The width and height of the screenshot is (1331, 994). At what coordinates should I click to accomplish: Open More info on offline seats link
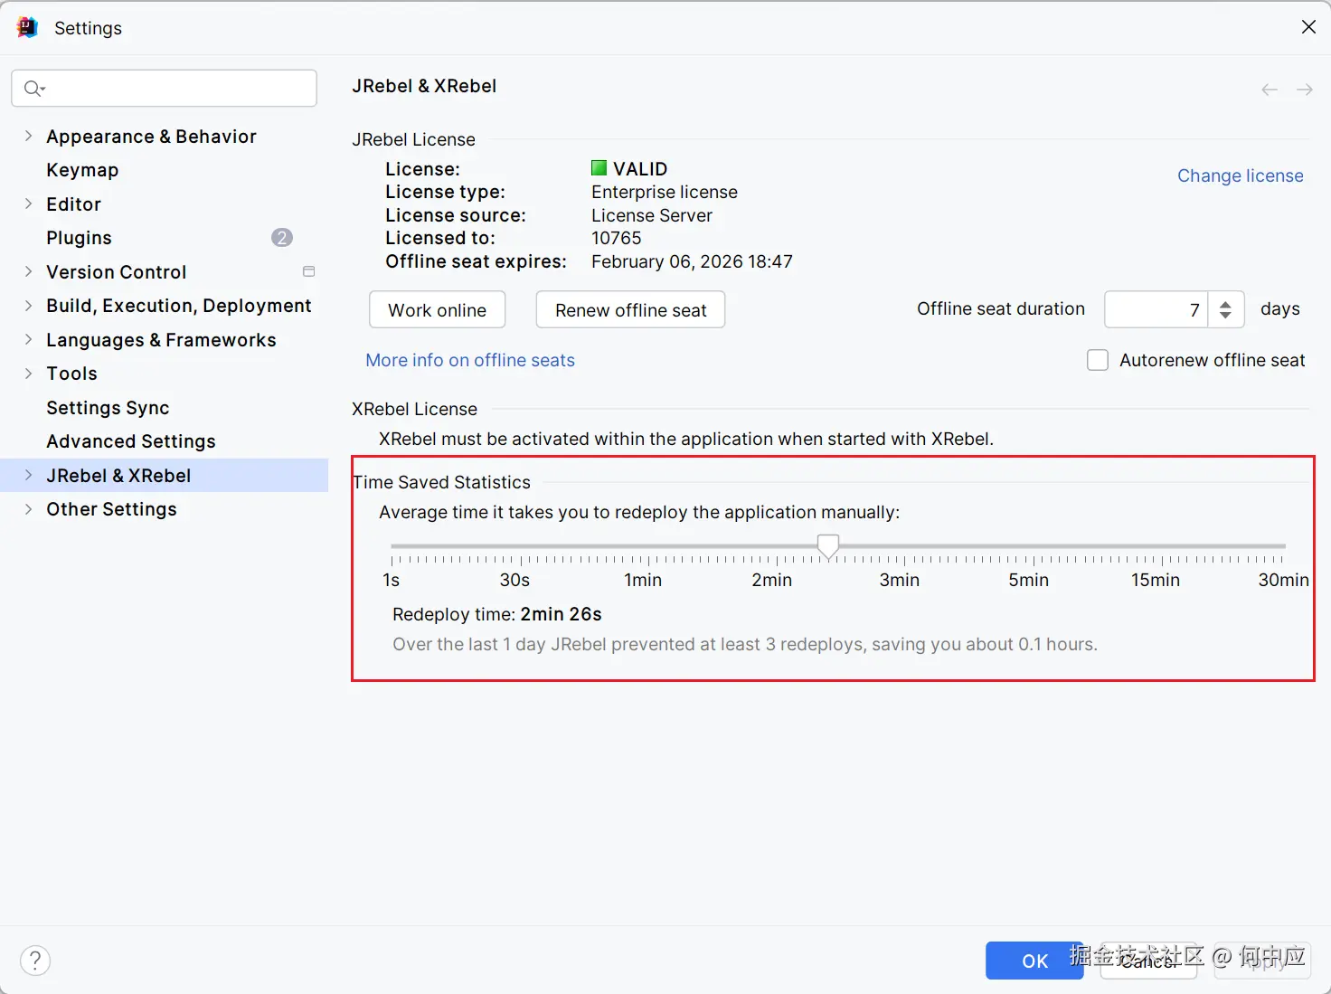470,360
